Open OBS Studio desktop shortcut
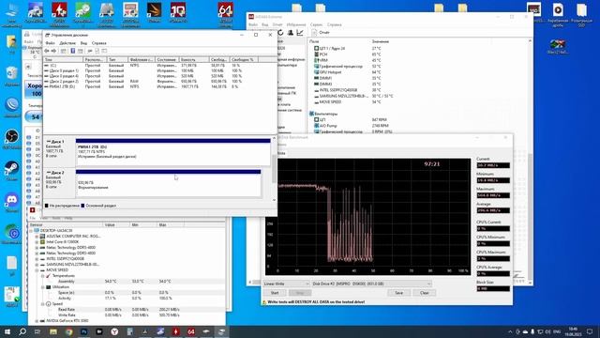 coord(12,139)
